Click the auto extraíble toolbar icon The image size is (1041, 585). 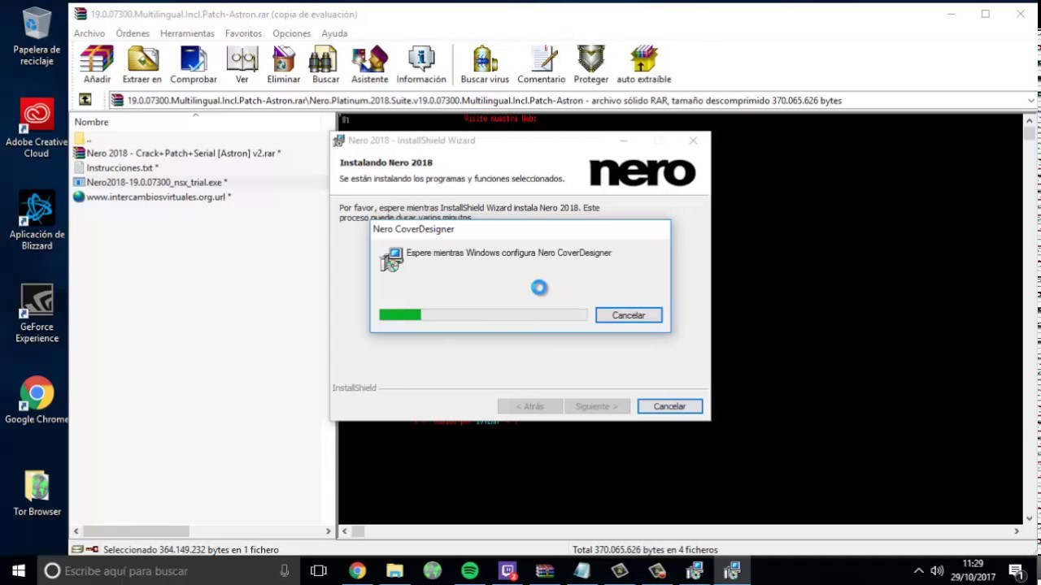[644, 65]
